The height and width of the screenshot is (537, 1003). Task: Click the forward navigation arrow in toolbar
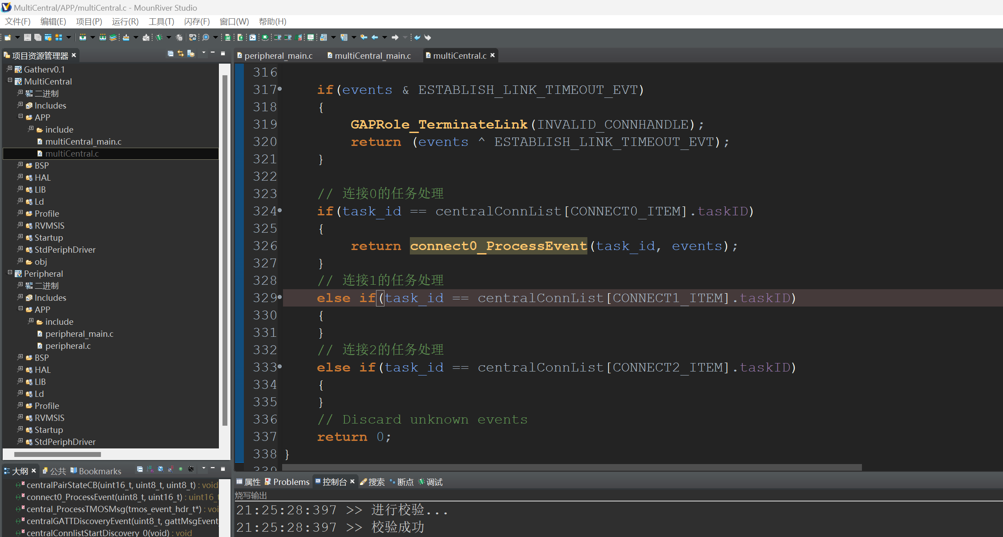click(x=395, y=37)
